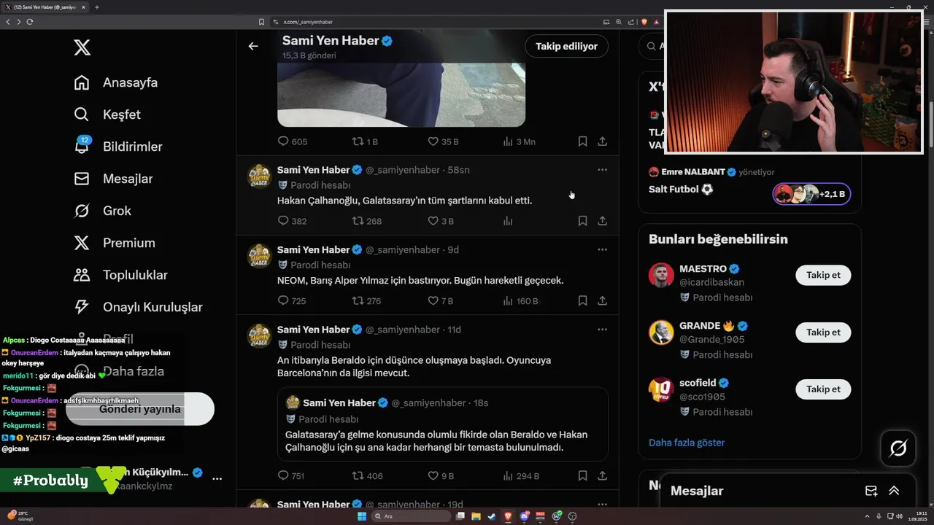
Task: Share the NEOM post
Action: (602, 300)
